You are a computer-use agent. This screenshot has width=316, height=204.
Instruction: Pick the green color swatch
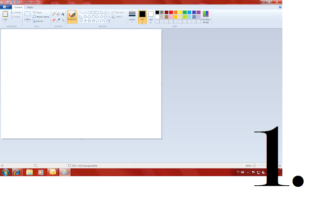tap(185, 12)
